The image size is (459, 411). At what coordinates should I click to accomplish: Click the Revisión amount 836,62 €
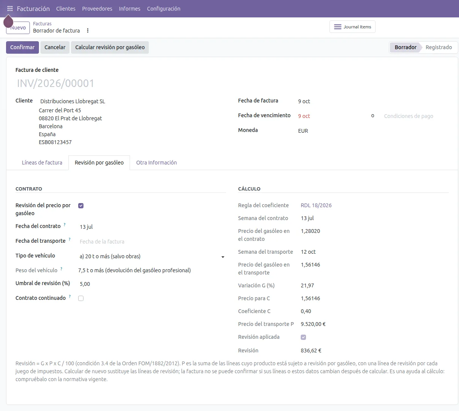click(311, 351)
